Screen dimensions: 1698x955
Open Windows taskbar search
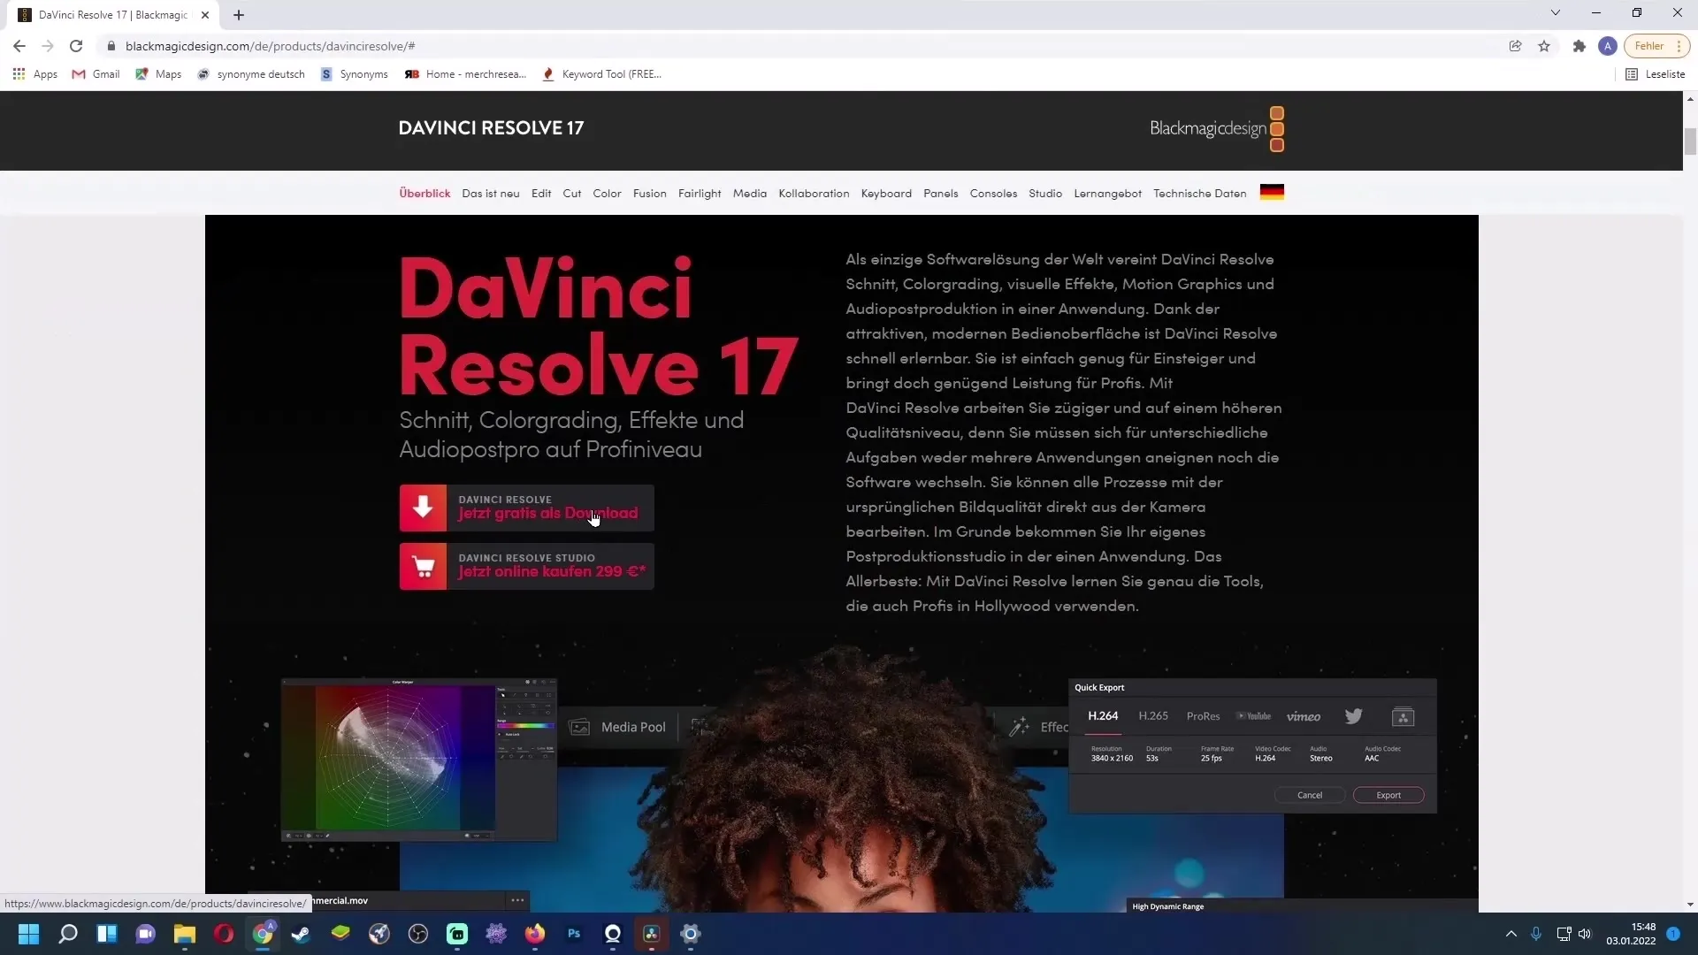tap(68, 934)
